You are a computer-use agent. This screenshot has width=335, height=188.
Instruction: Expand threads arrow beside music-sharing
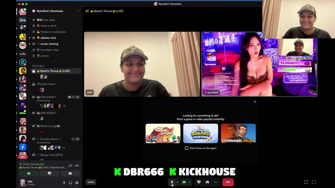[29, 44]
